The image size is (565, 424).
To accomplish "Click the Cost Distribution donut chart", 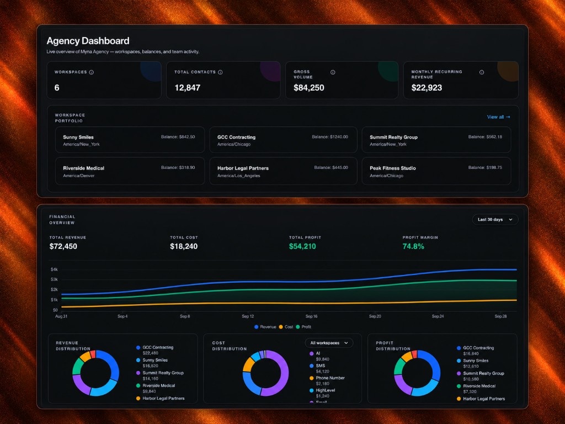I will pos(265,373).
